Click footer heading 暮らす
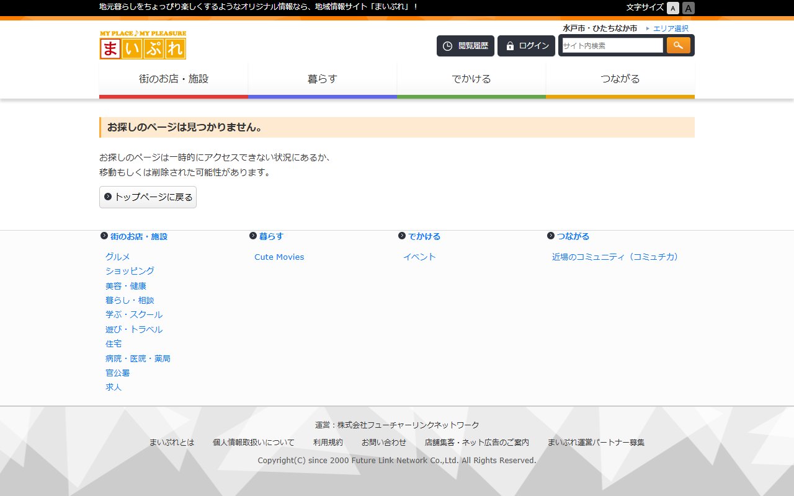Viewport: 794px width, 496px height. 271,236
